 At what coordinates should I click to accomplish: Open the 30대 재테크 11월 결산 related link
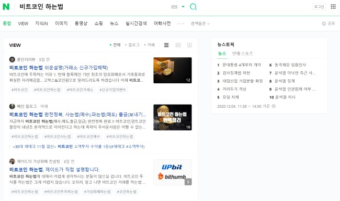(x=78, y=147)
